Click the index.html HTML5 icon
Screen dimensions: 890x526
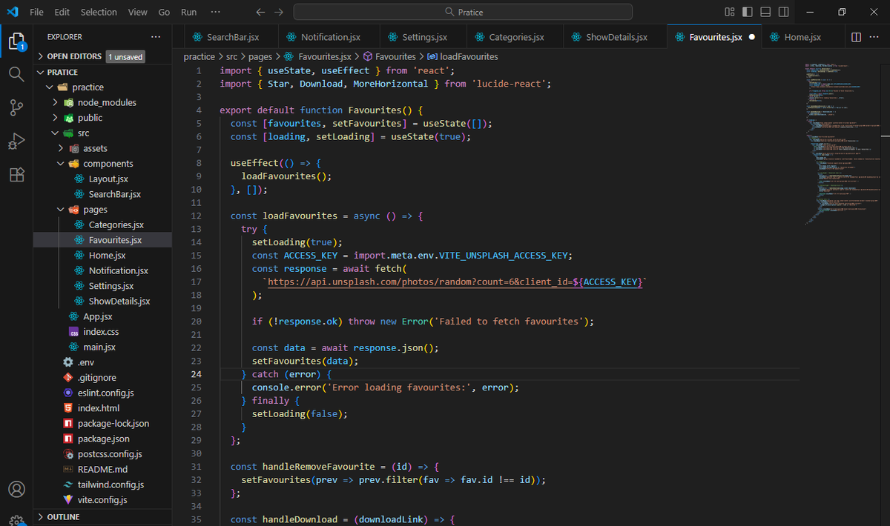pyautogui.click(x=68, y=408)
